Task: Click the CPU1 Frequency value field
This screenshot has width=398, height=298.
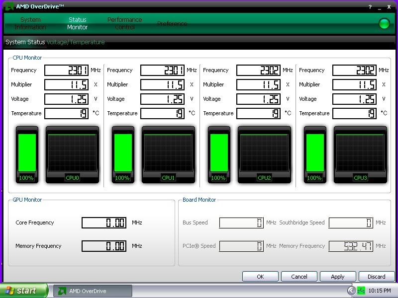Action: (x=163, y=70)
